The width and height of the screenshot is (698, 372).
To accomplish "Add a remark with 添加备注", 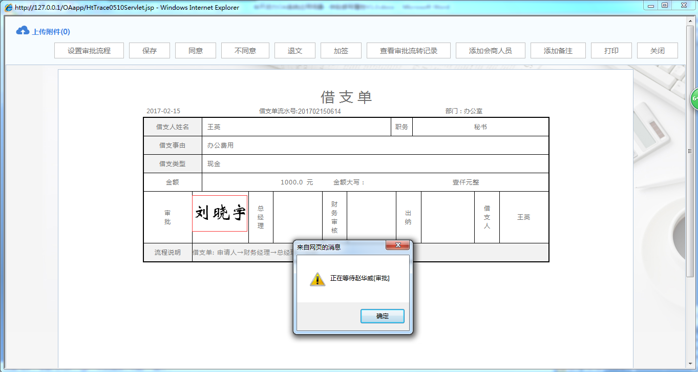I will [x=558, y=50].
